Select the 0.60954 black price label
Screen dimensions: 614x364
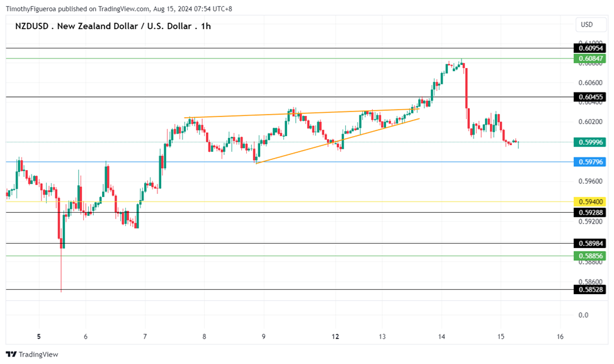point(589,48)
